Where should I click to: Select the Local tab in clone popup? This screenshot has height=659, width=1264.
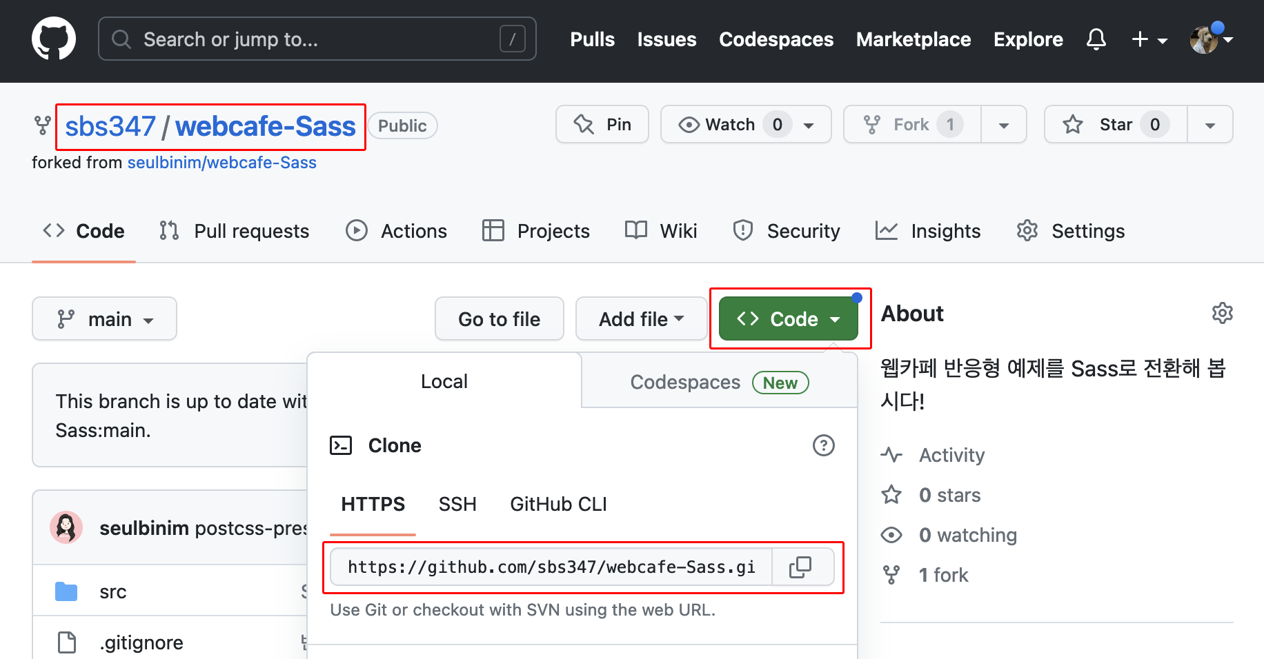444,381
